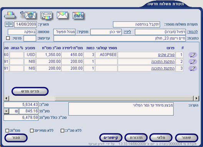
Task: Click the date field 14/06/2009
Action: pyautogui.click(x=25, y=24)
